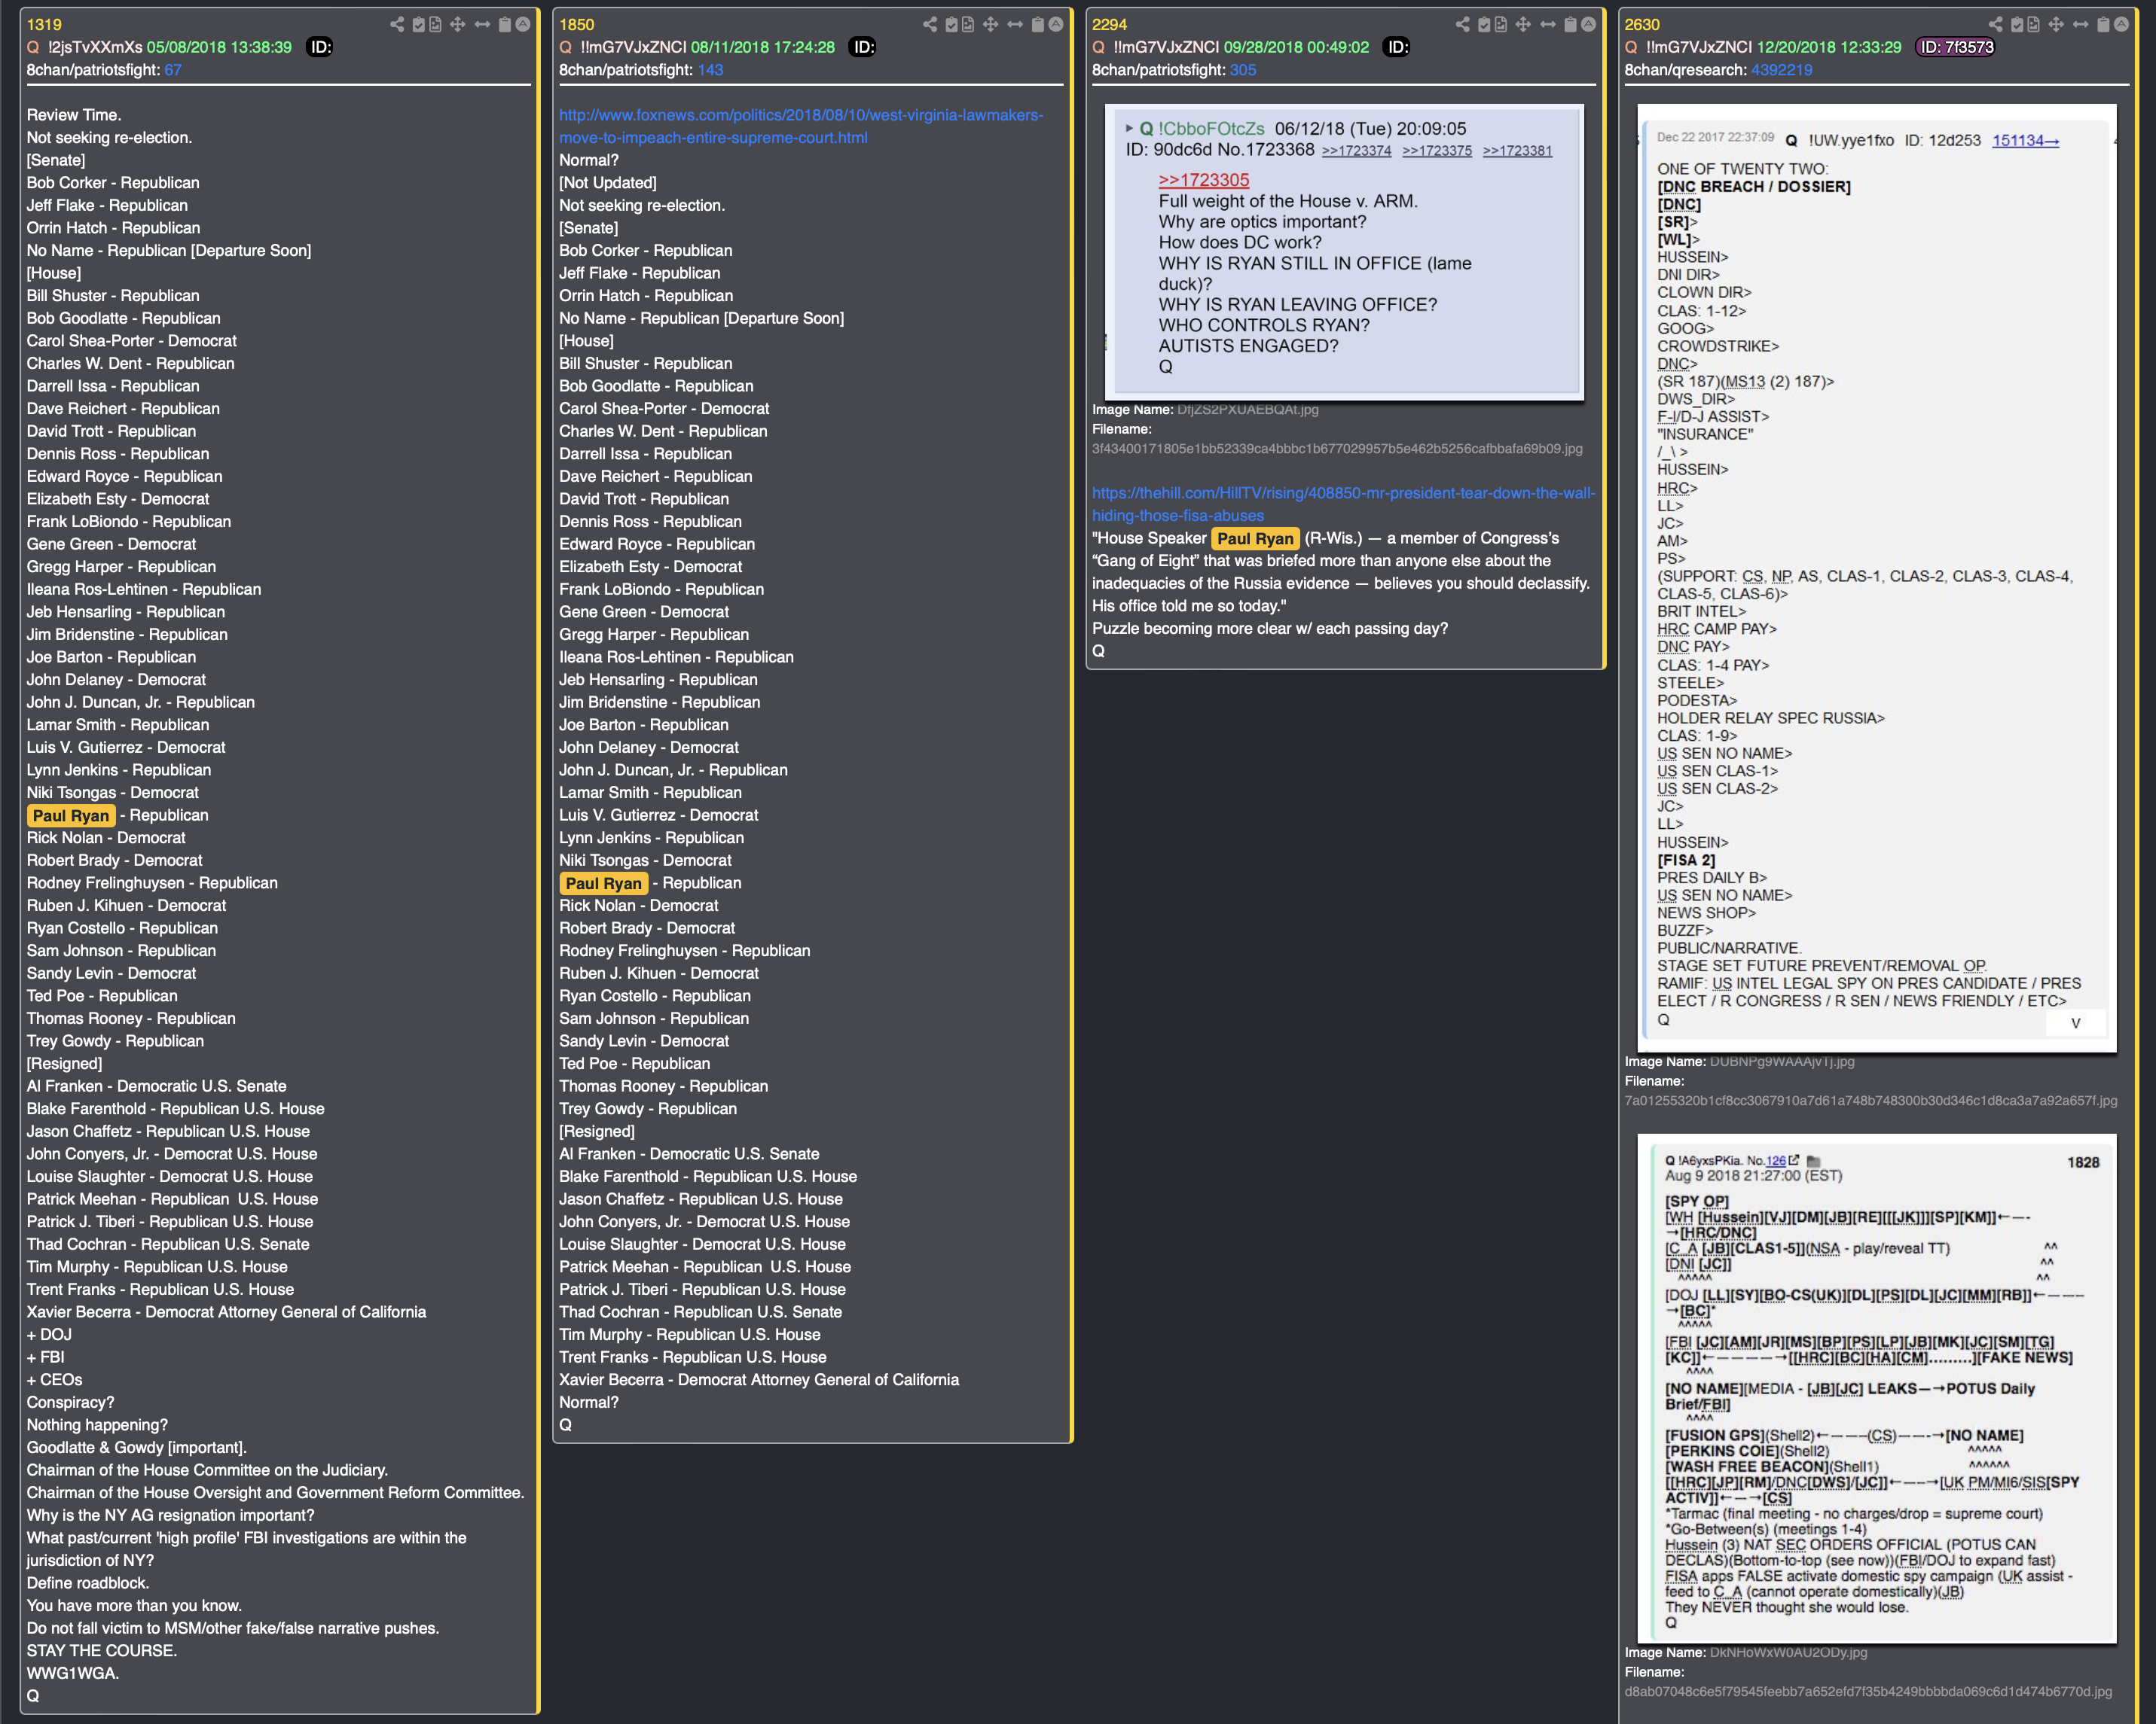Click the clipboard-check icon on post 1319
Screen dimensions: 2156x1724
[x=419, y=24]
